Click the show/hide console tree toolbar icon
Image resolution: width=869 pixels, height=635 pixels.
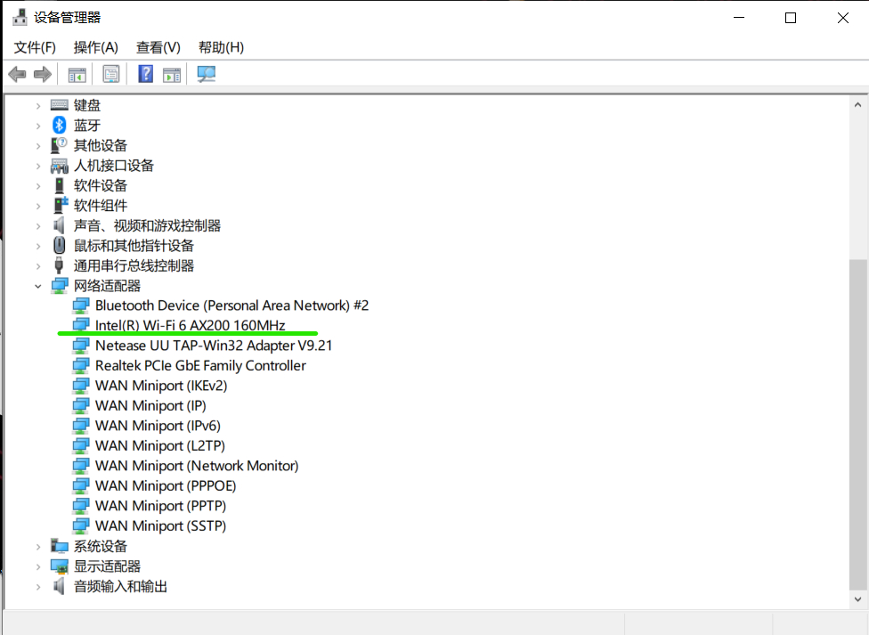(77, 74)
